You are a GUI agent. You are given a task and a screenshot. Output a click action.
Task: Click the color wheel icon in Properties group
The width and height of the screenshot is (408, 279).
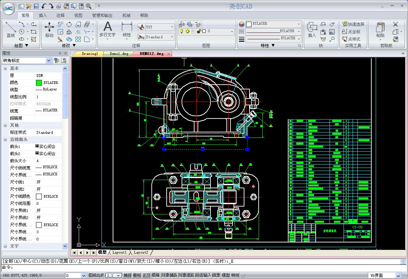click(242, 24)
